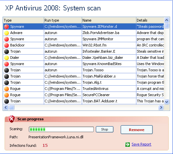Click the green scanning progress bar
This screenshot has width=173, height=154.
point(61,129)
